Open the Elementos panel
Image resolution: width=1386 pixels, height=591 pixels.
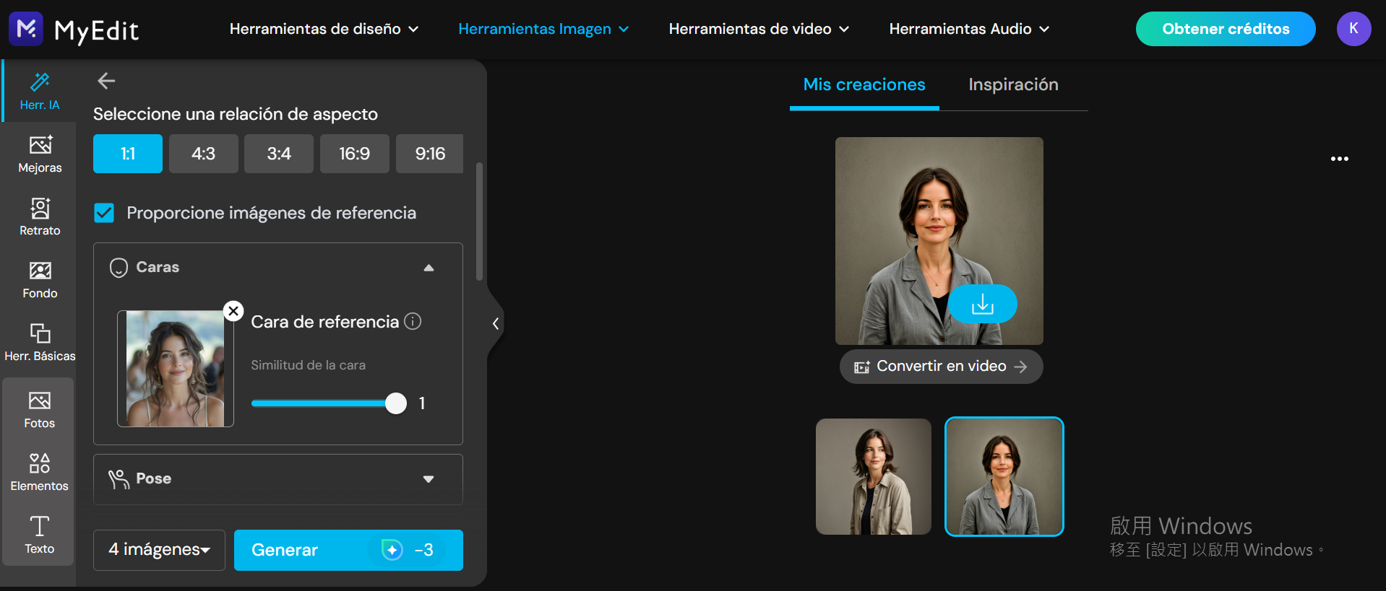coord(40,472)
